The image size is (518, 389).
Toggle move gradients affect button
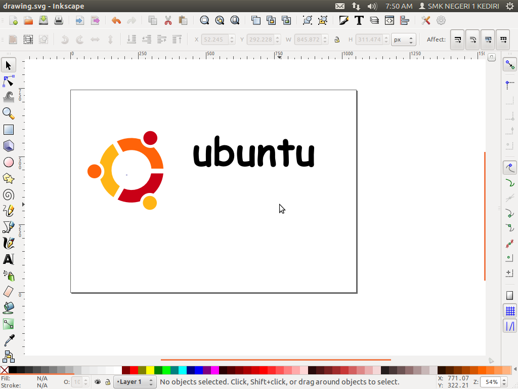488,40
